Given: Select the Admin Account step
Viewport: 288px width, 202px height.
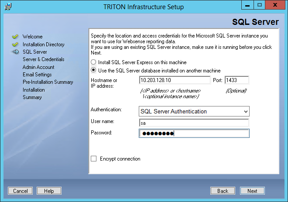Looking at the screenshot, I should click(x=38, y=67).
